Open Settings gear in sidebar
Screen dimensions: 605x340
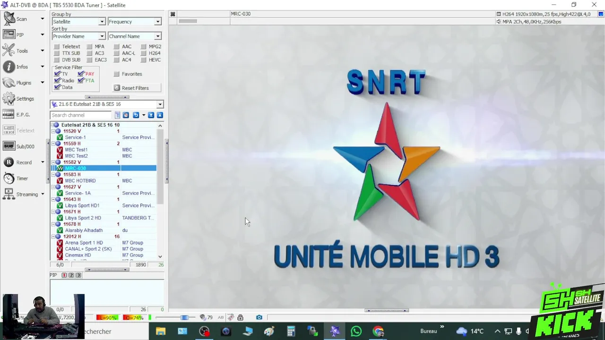pyautogui.click(x=9, y=99)
